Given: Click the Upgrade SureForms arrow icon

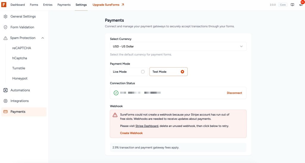Looking at the screenshot, I should 123,5.
